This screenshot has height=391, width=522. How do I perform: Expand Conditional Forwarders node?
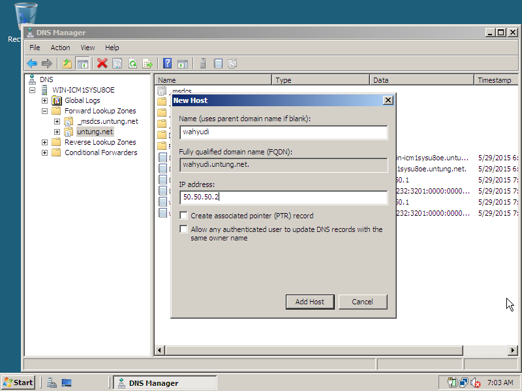(x=44, y=153)
